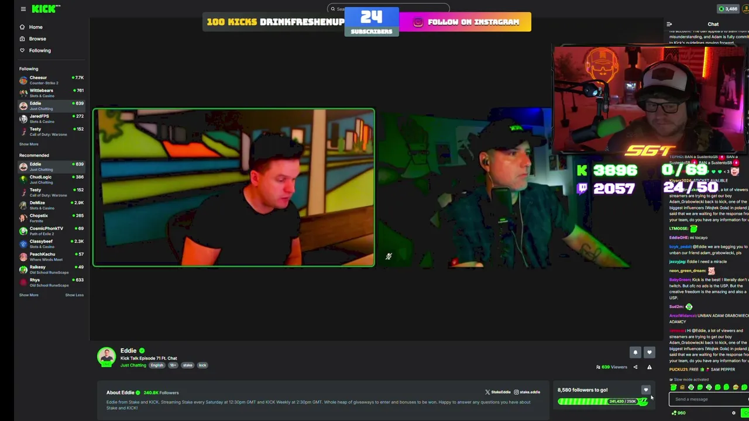Click the share stream icon
Screen dimensions: 749x421
(x=635, y=367)
